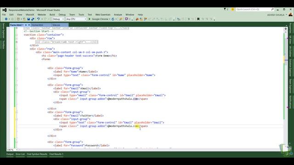Open the Analyze menu
The image size is (294, 165).
tap(118, 15)
